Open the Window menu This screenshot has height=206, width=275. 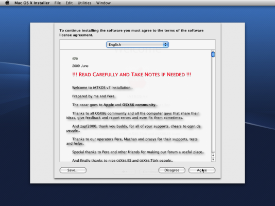104,3
